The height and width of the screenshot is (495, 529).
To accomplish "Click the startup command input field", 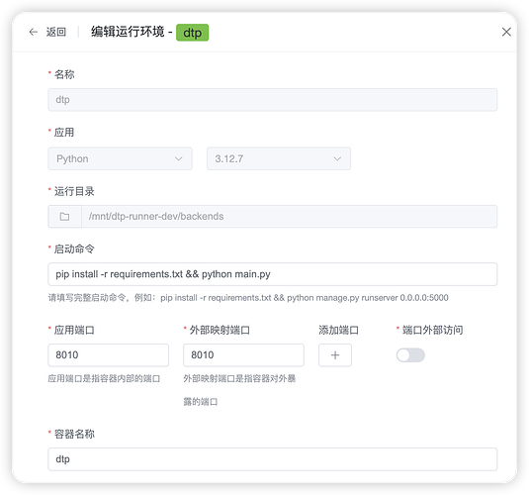I will pos(272,274).
